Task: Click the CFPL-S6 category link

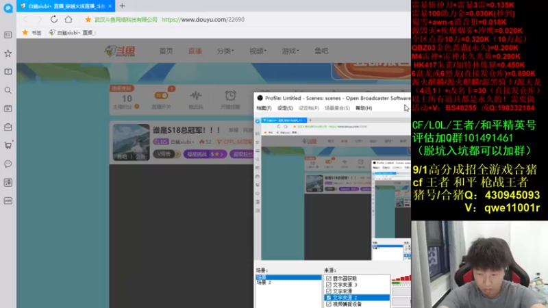Action: point(235,142)
